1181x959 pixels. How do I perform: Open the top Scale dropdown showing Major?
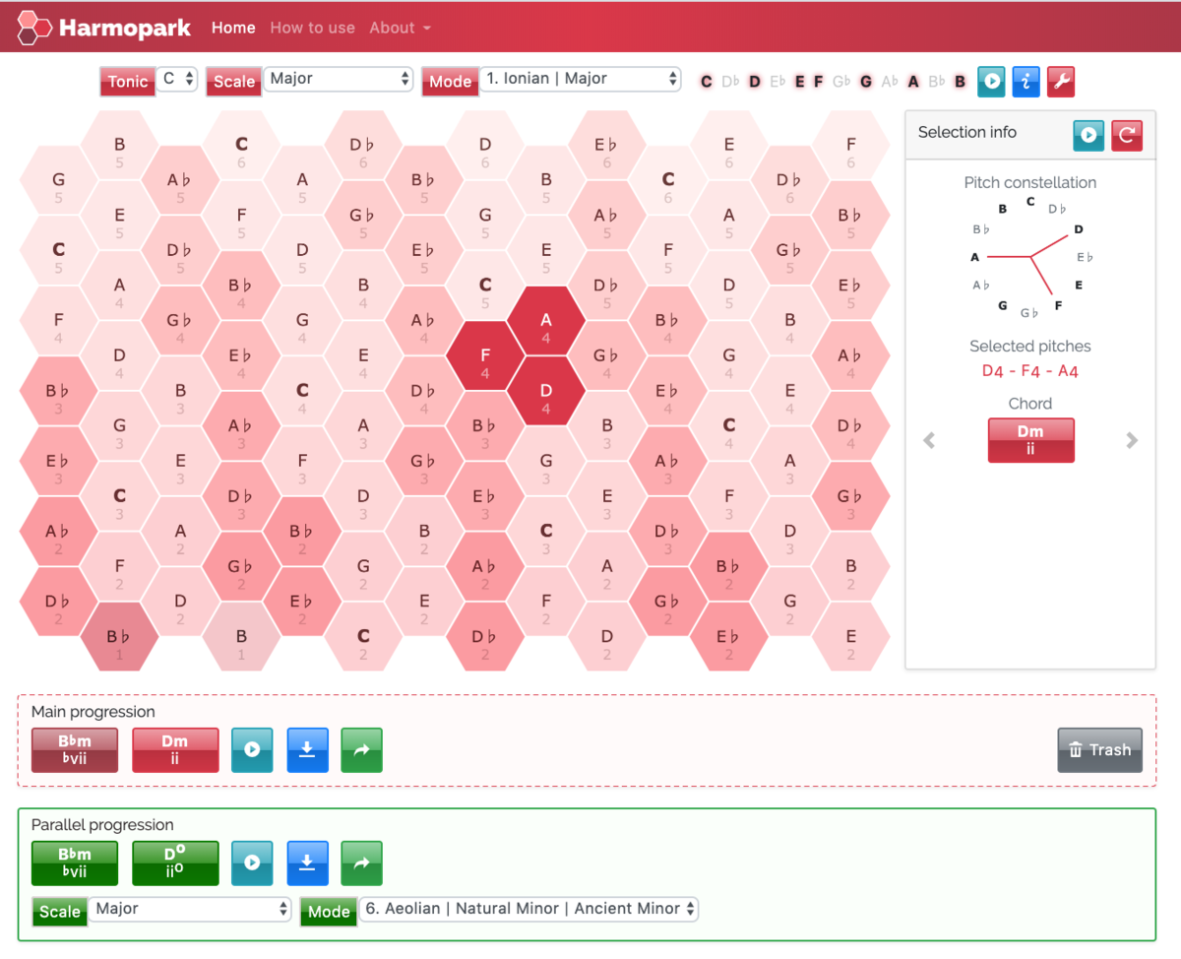(x=338, y=79)
